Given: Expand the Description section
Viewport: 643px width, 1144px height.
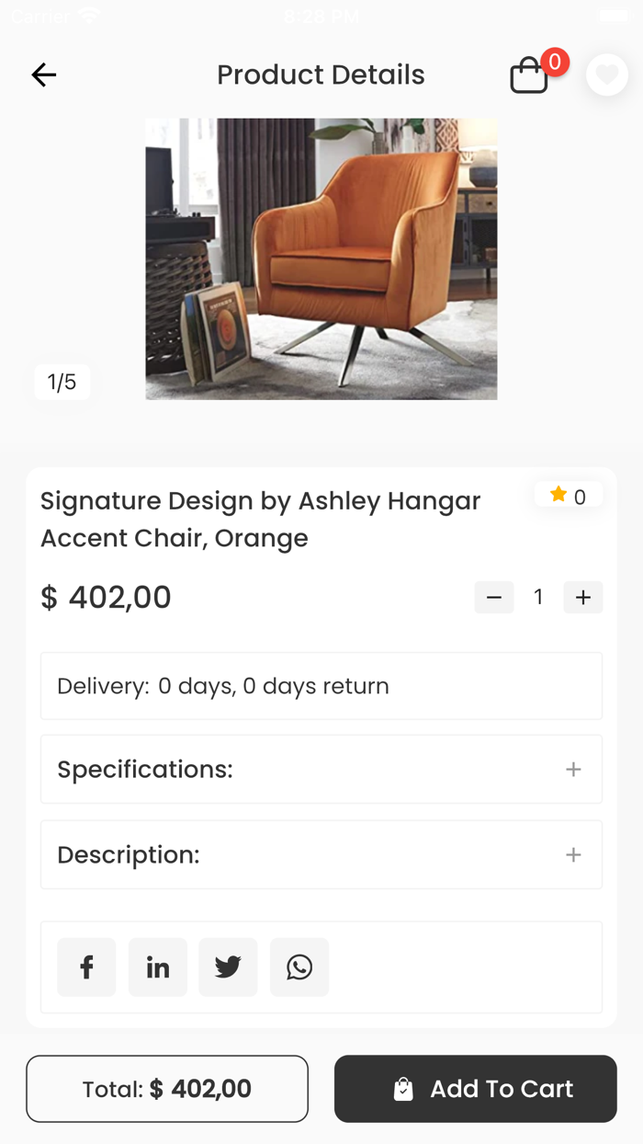Looking at the screenshot, I should (x=321, y=855).
